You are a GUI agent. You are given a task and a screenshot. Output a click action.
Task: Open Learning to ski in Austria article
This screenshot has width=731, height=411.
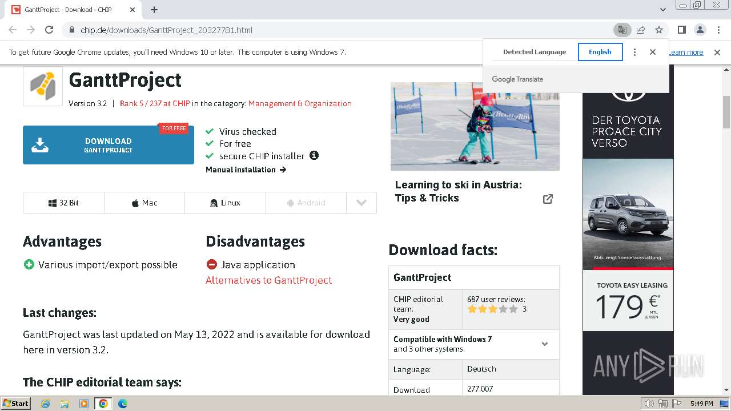point(459,191)
